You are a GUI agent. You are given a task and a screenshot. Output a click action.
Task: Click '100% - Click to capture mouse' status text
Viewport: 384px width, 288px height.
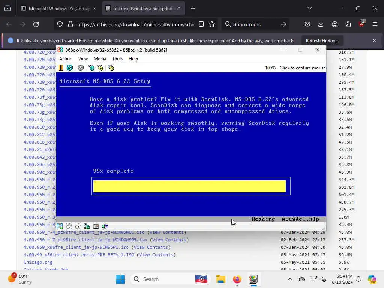click(295, 68)
